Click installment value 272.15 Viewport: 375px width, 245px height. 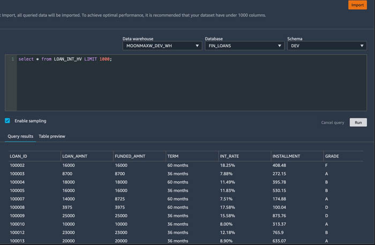click(279, 174)
